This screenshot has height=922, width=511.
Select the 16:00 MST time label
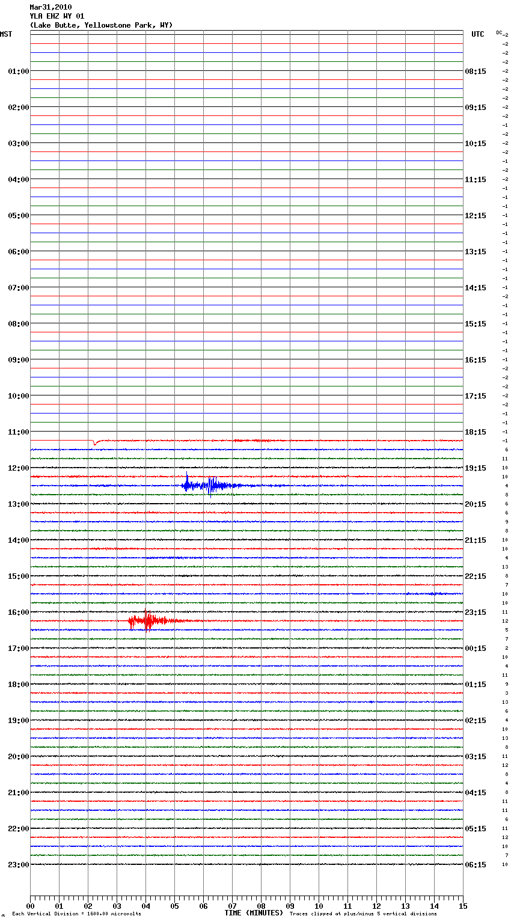coord(19,612)
